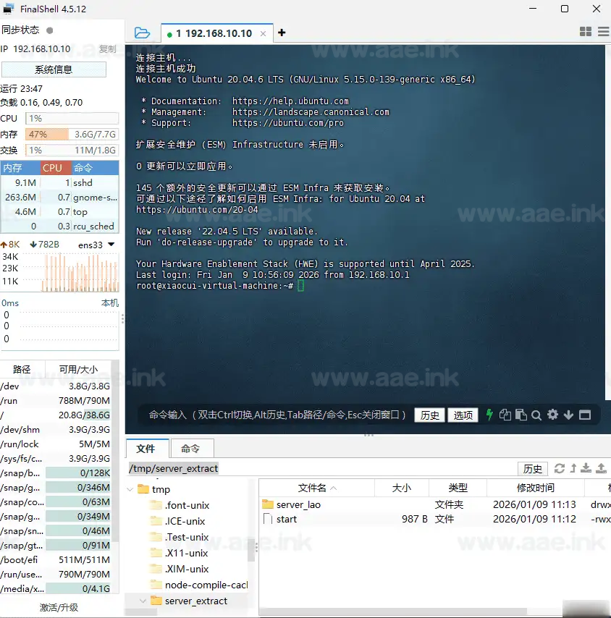The image size is (611, 618).
Task: Refresh the file list in file panel
Action: pyautogui.click(x=559, y=468)
